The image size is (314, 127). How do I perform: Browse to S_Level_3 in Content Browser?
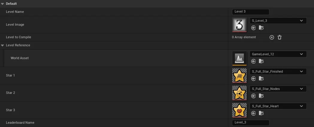(x=261, y=28)
